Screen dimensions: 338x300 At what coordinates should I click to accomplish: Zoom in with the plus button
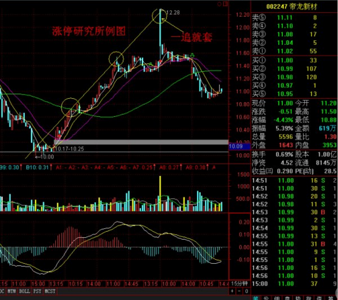(x=232, y=291)
